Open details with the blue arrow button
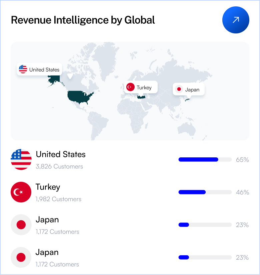Screen dimensions: 260x275 coord(236,20)
